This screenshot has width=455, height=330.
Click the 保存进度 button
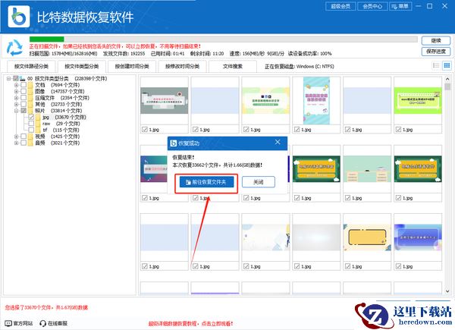[x=436, y=52]
